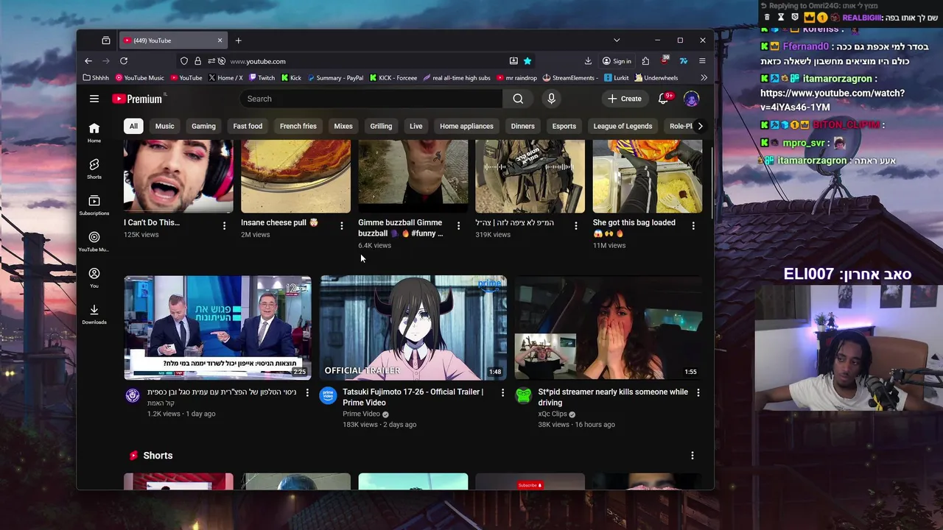
Task: Select the All filter chip
Action: [133, 126]
